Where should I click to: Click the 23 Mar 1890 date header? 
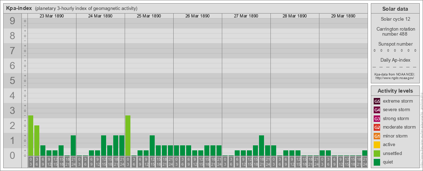click(52, 16)
